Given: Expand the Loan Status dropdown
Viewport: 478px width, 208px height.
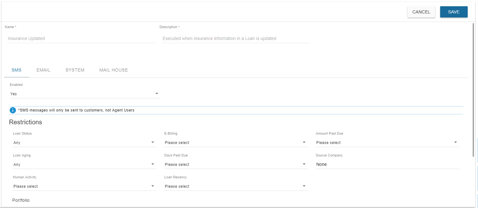Looking at the screenshot, I should pos(84,142).
